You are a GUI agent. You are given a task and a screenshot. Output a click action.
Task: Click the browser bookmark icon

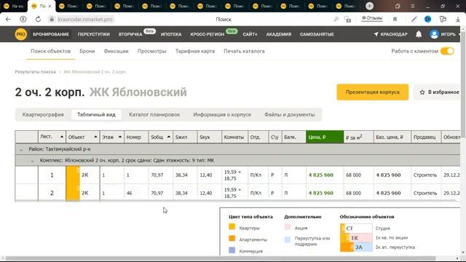click(x=395, y=20)
